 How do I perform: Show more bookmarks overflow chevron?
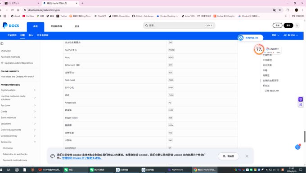point(286,16)
